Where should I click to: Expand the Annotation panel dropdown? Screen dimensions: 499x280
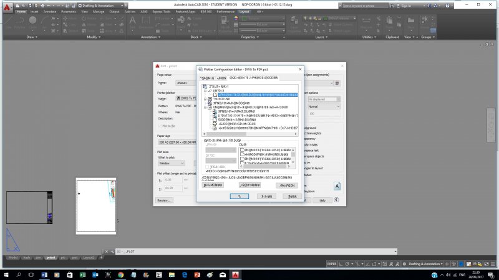tap(150, 37)
